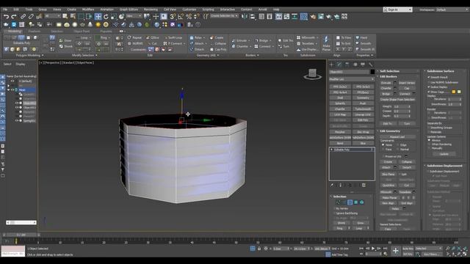Click the Redo arrow in main toolbar

[x=14, y=16]
